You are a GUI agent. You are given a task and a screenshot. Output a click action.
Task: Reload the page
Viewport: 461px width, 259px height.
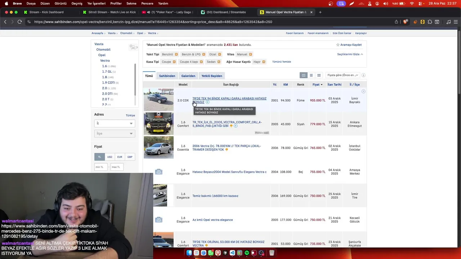[x=19, y=22]
